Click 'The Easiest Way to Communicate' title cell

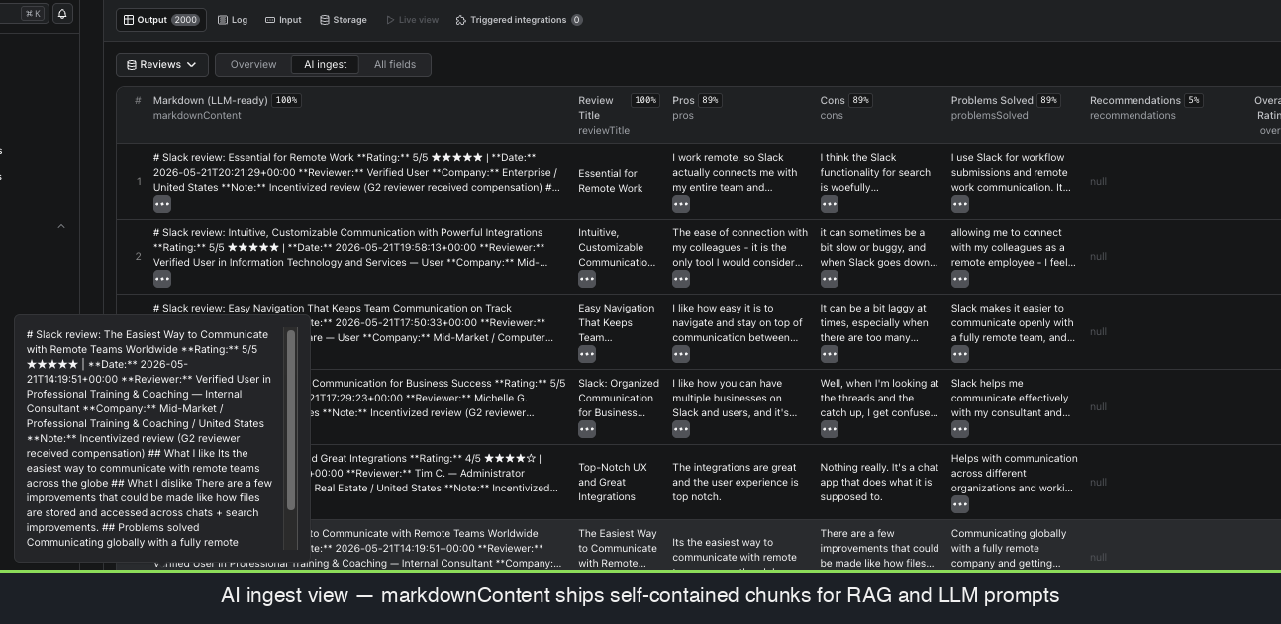click(x=618, y=548)
